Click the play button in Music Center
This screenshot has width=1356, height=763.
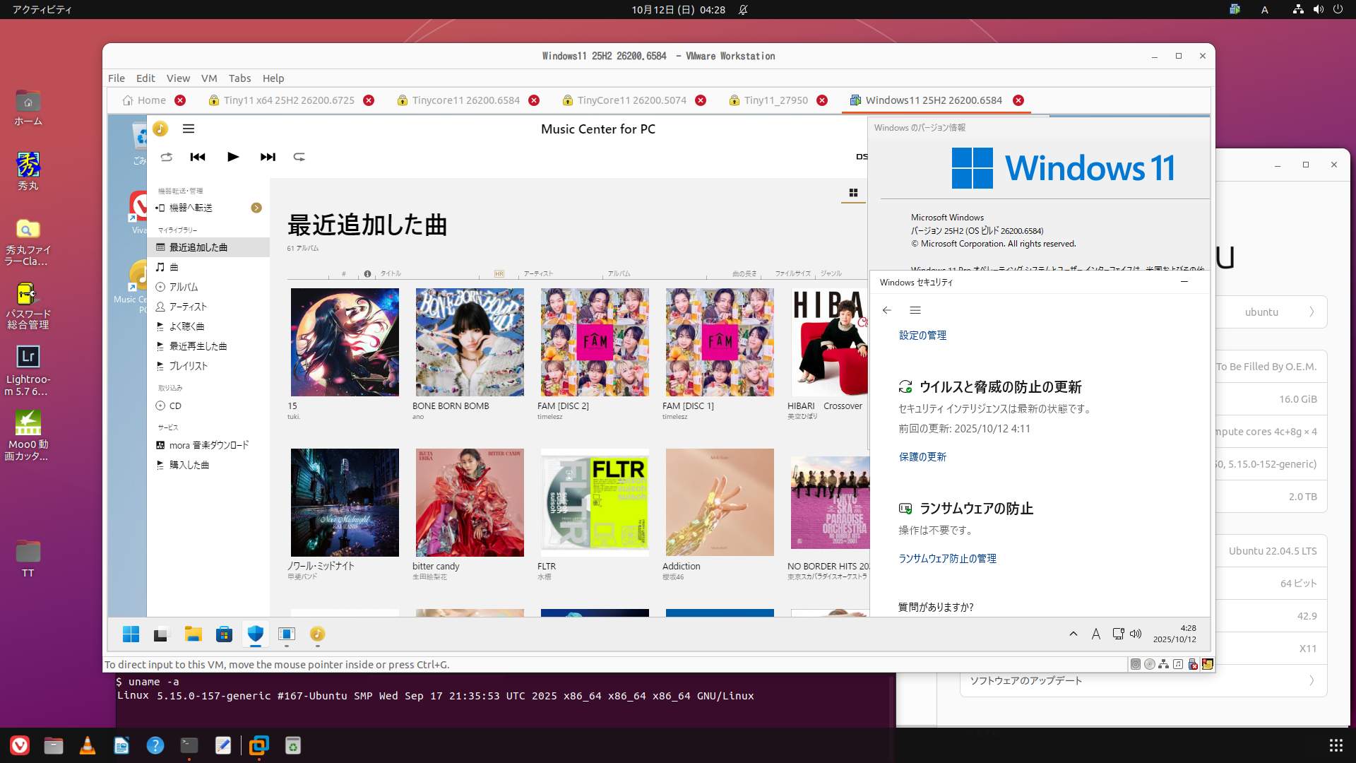point(232,157)
